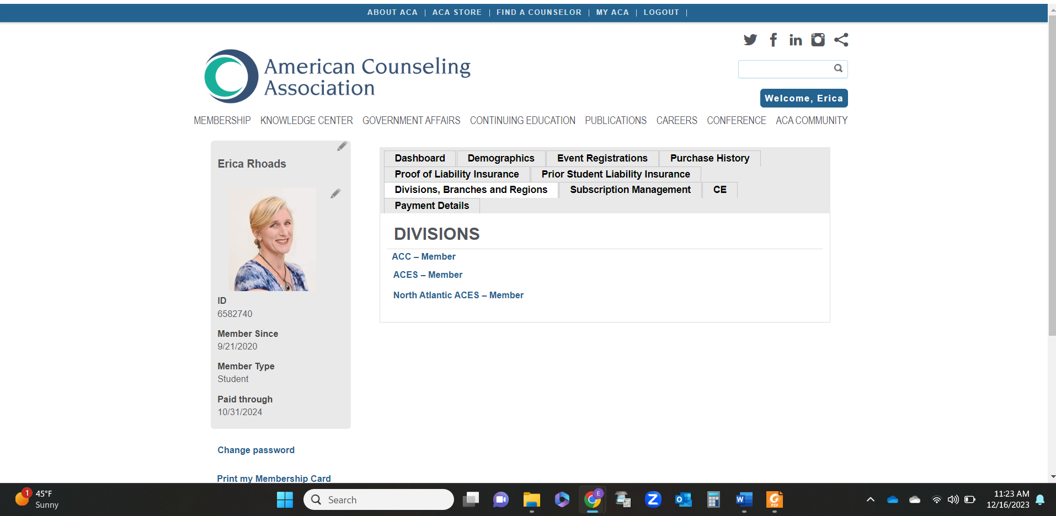
Task: Select the Subscription Management tab
Action: [x=630, y=190]
